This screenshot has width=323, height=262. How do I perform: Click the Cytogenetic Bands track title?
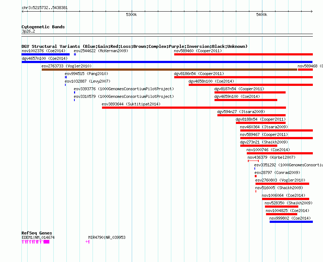43,27
